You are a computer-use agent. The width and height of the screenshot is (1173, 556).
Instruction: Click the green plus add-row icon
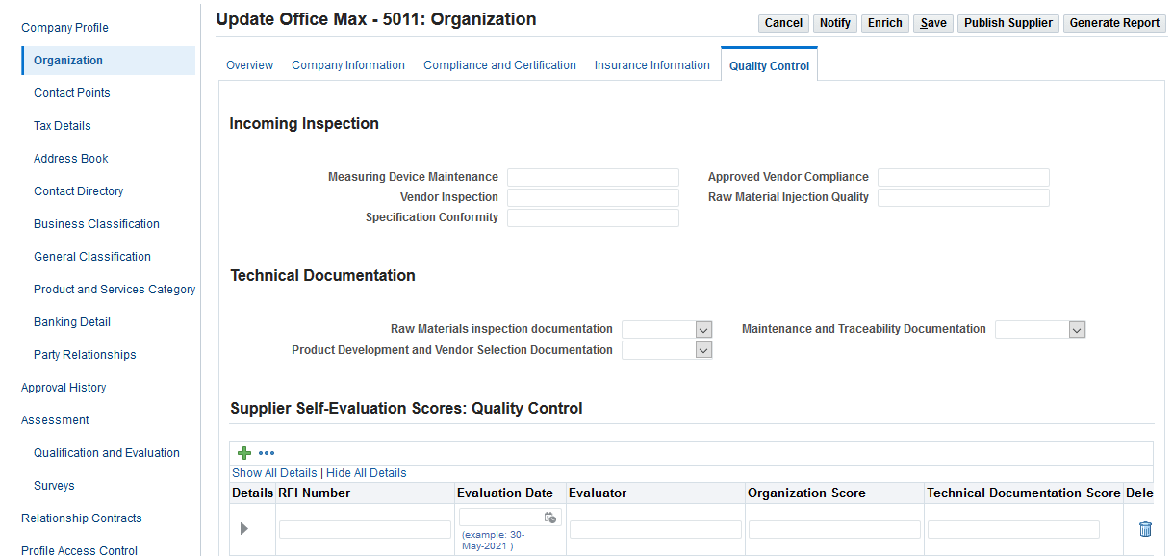tap(244, 453)
